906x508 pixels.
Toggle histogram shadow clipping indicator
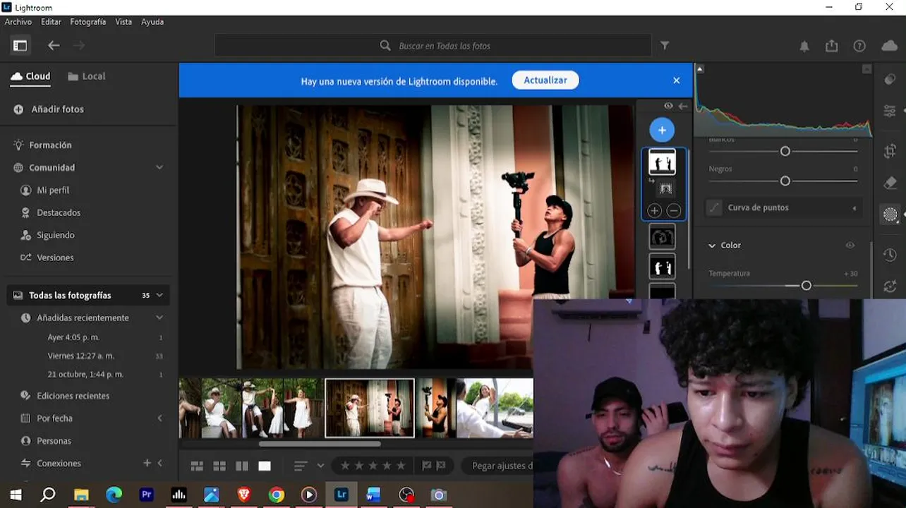(700, 69)
